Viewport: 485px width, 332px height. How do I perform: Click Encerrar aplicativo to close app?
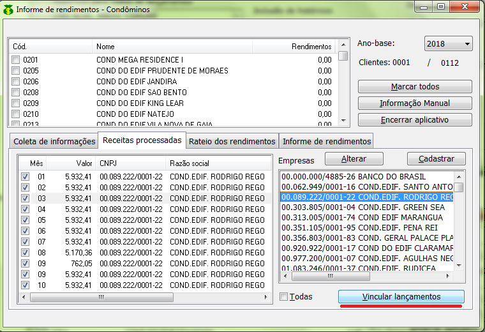(415, 120)
